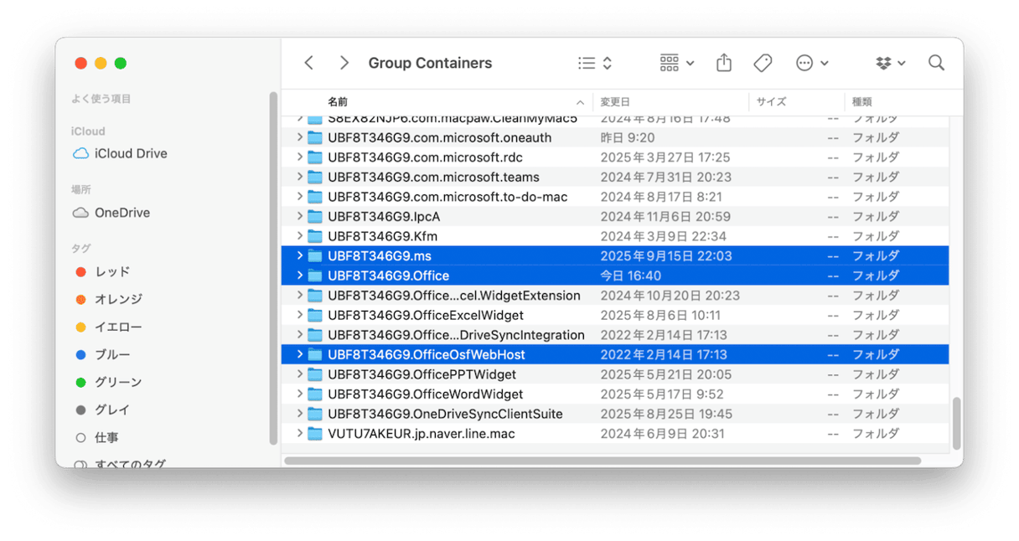Open the Share icon in the toolbar

pyautogui.click(x=723, y=62)
